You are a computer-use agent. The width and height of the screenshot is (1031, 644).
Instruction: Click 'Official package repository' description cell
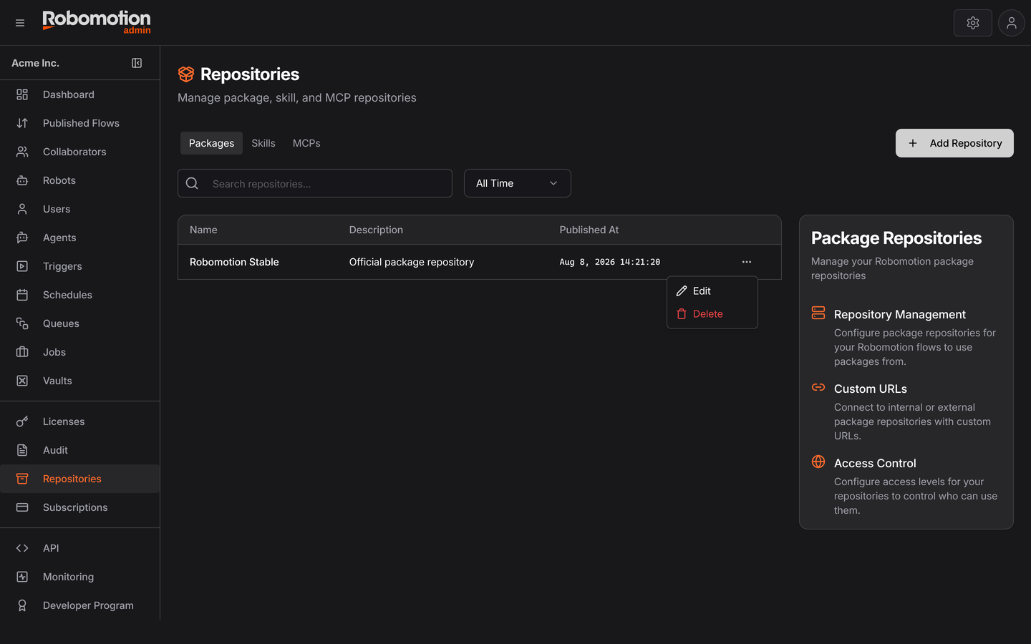click(x=412, y=262)
